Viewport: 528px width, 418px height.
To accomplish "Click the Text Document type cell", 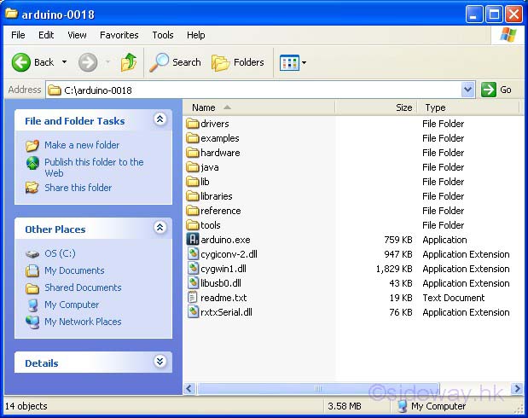I will pyautogui.click(x=453, y=298).
